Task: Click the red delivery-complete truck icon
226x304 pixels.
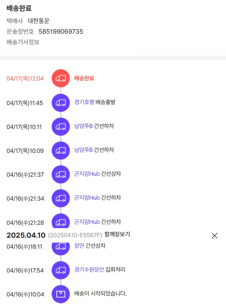Action: (61, 78)
